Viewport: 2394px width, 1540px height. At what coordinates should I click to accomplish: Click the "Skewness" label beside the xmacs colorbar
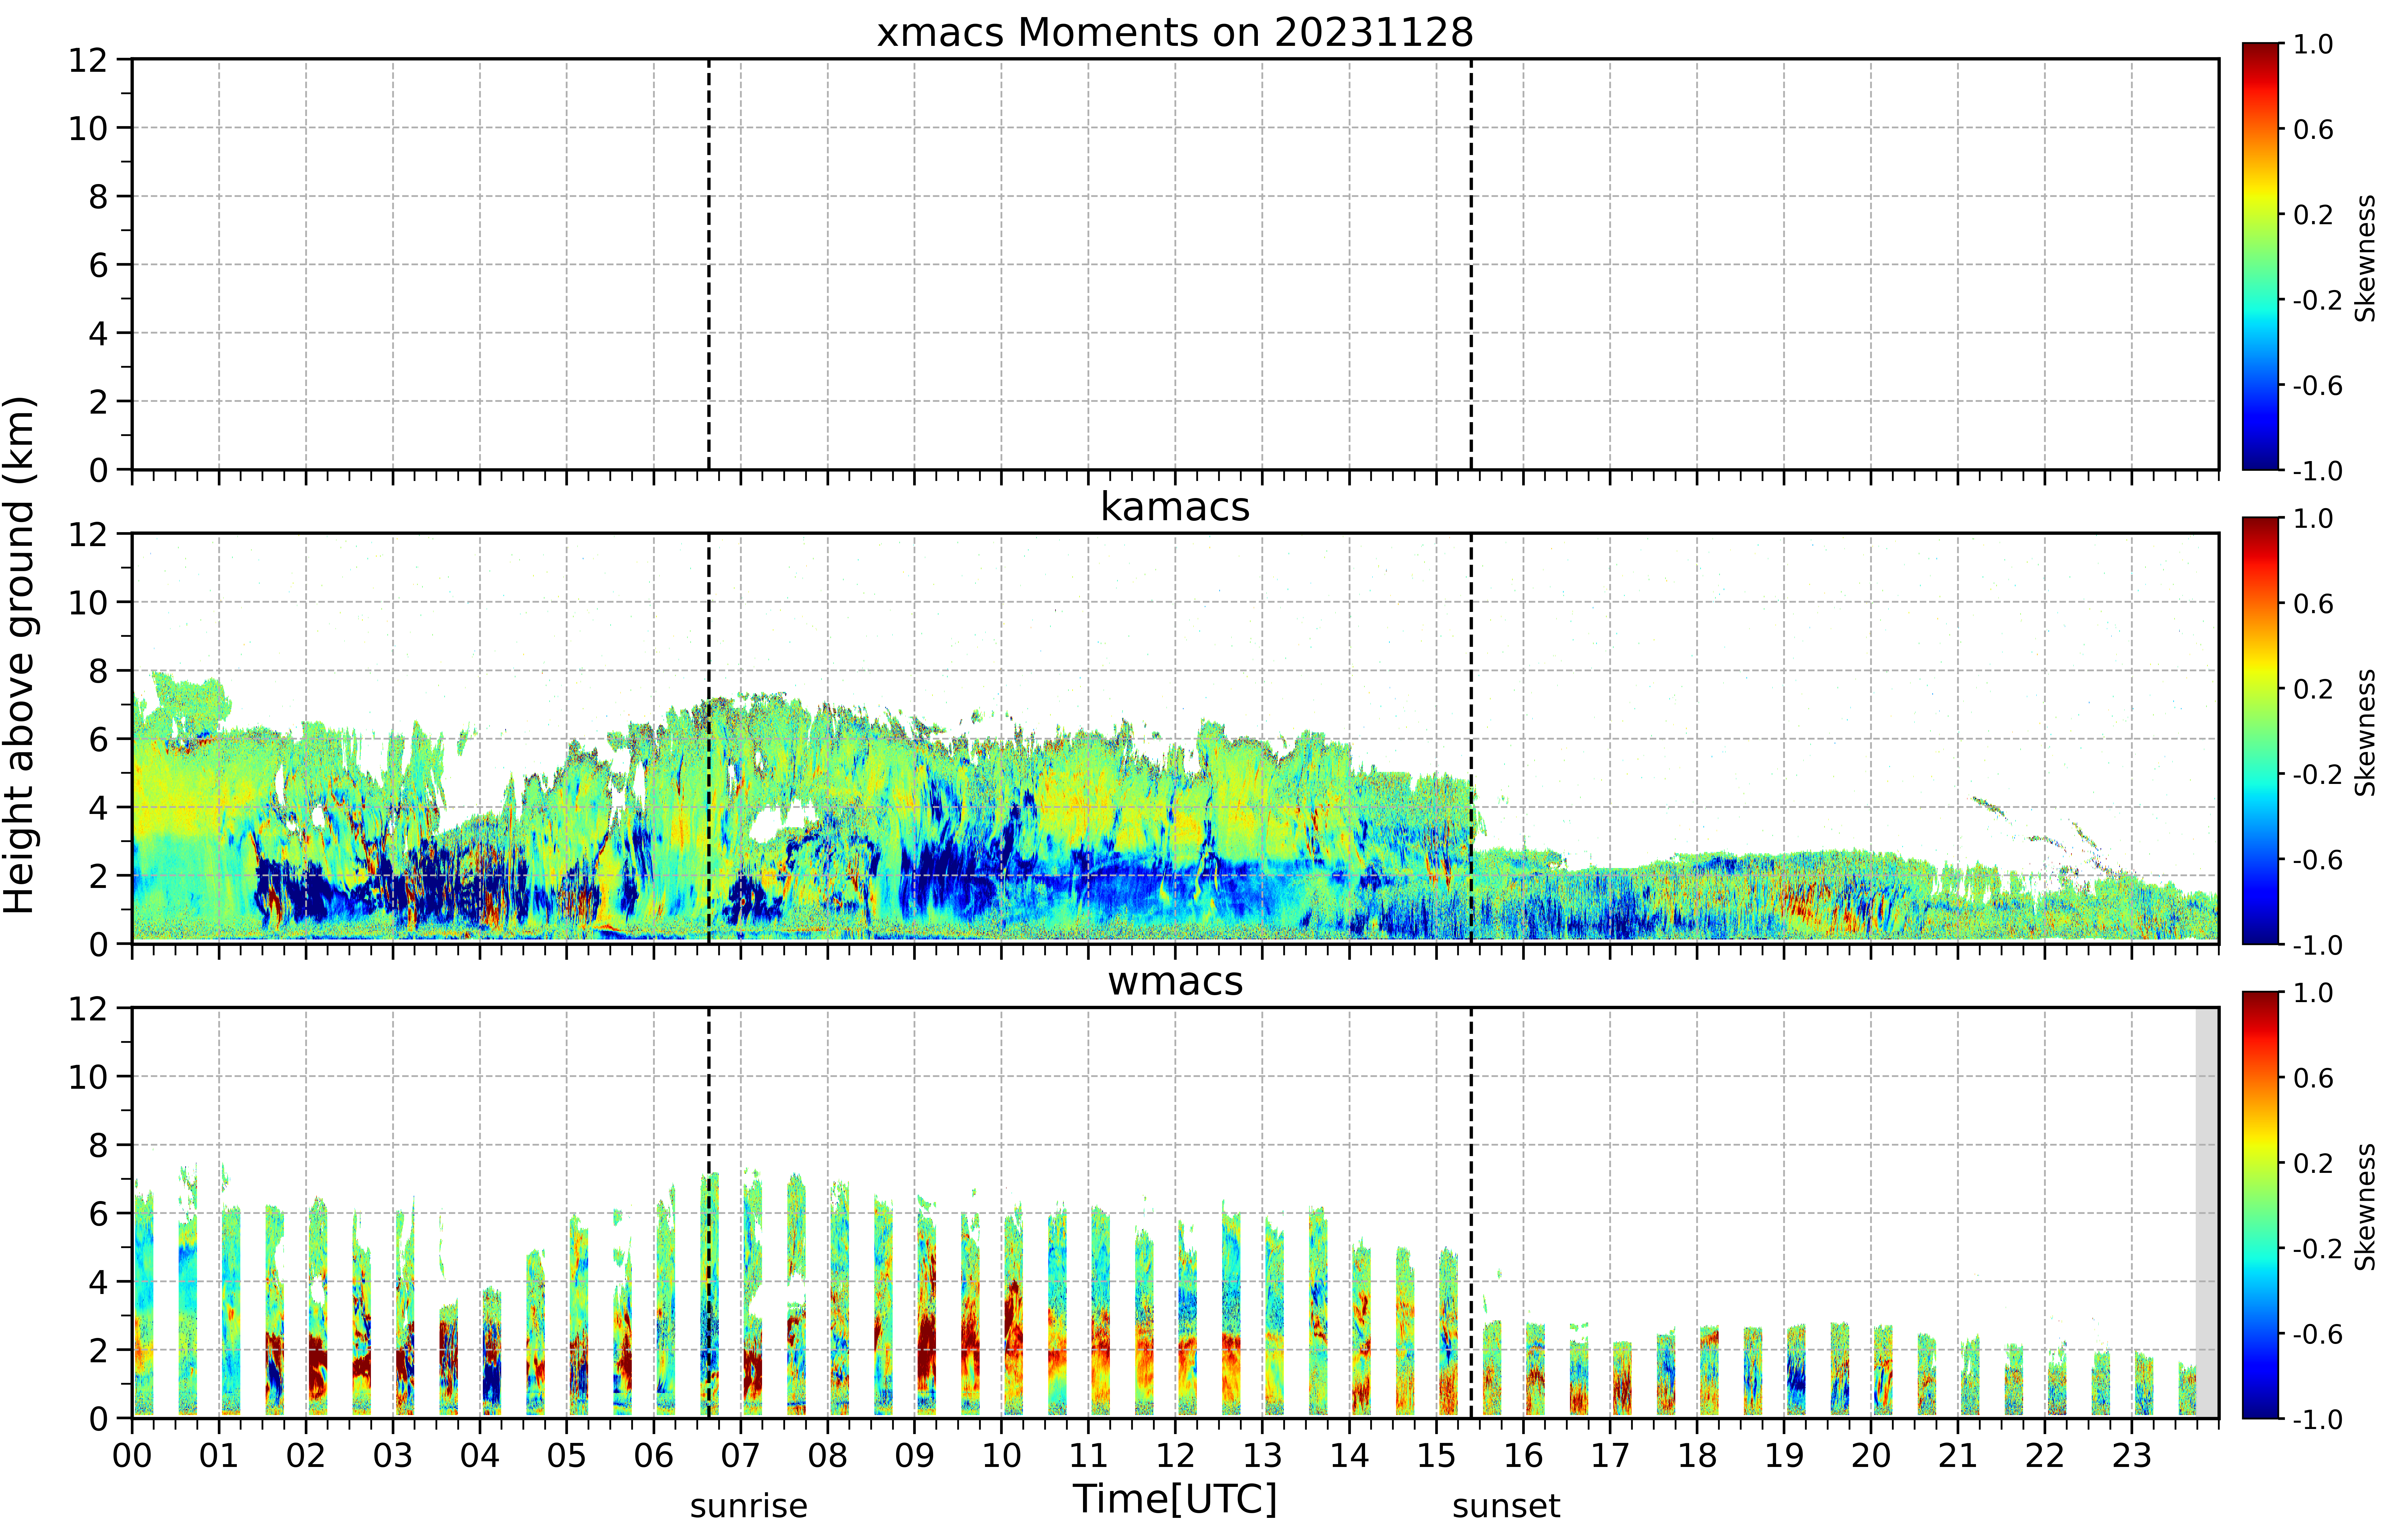[2365, 258]
